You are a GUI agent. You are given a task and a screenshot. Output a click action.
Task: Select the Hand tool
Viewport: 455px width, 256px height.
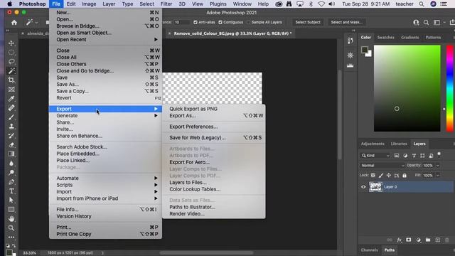tap(11, 218)
